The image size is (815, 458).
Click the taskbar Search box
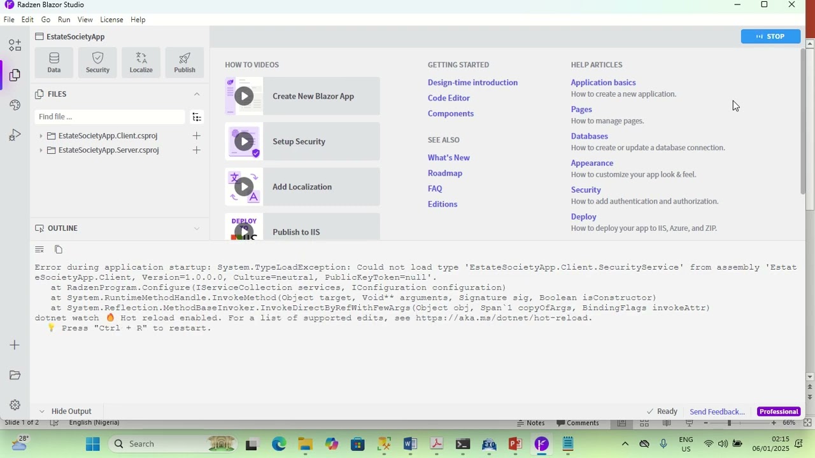(172, 444)
